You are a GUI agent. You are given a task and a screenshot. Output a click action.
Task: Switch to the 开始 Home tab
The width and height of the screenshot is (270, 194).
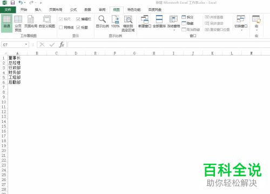(24, 10)
